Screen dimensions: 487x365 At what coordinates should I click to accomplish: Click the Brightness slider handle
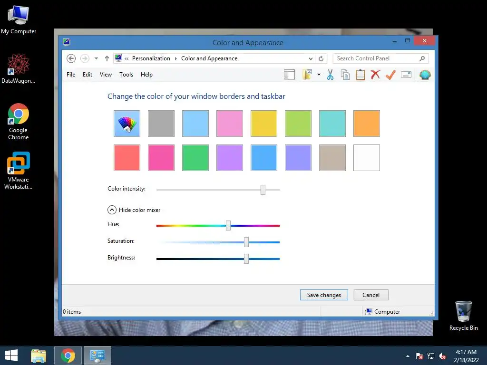(x=246, y=259)
